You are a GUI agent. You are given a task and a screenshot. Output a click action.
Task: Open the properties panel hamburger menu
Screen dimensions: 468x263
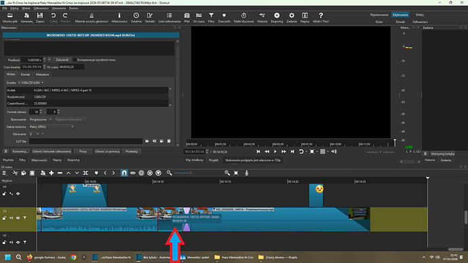coord(5,151)
